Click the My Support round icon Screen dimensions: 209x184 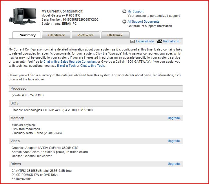point(124,12)
